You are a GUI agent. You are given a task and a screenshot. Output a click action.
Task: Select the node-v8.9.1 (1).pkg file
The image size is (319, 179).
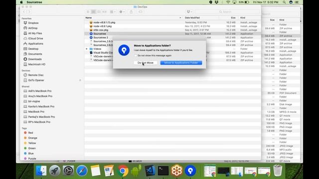click(x=172, y=22)
